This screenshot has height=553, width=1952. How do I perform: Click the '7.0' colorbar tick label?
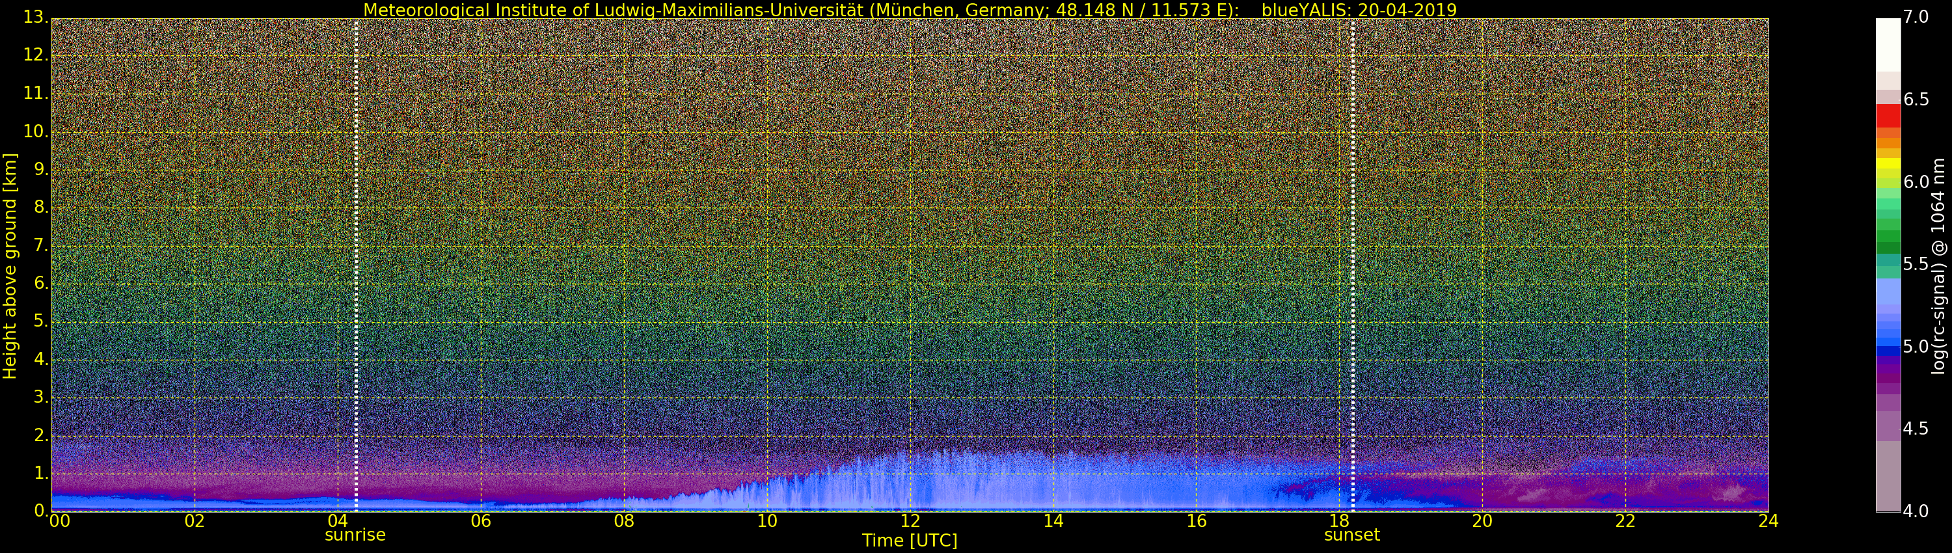click(1916, 17)
